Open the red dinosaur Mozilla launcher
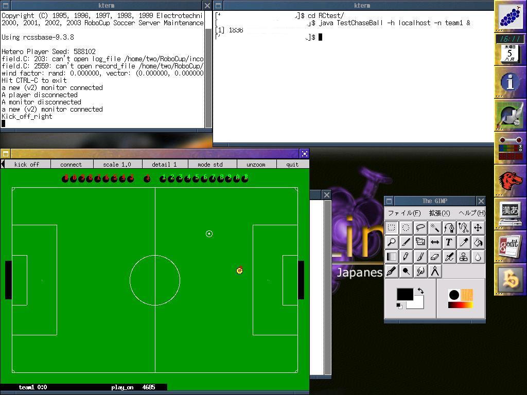 coord(510,181)
